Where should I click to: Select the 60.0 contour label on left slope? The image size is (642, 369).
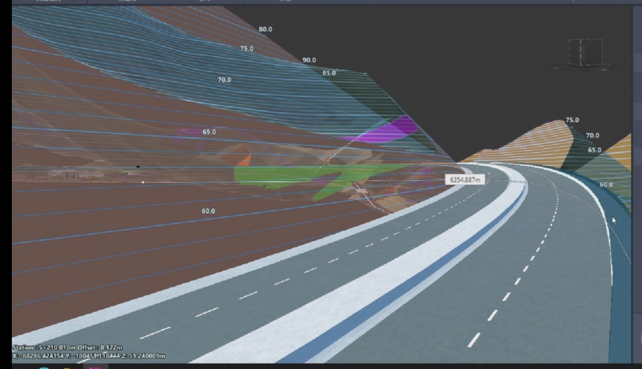(x=208, y=211)
